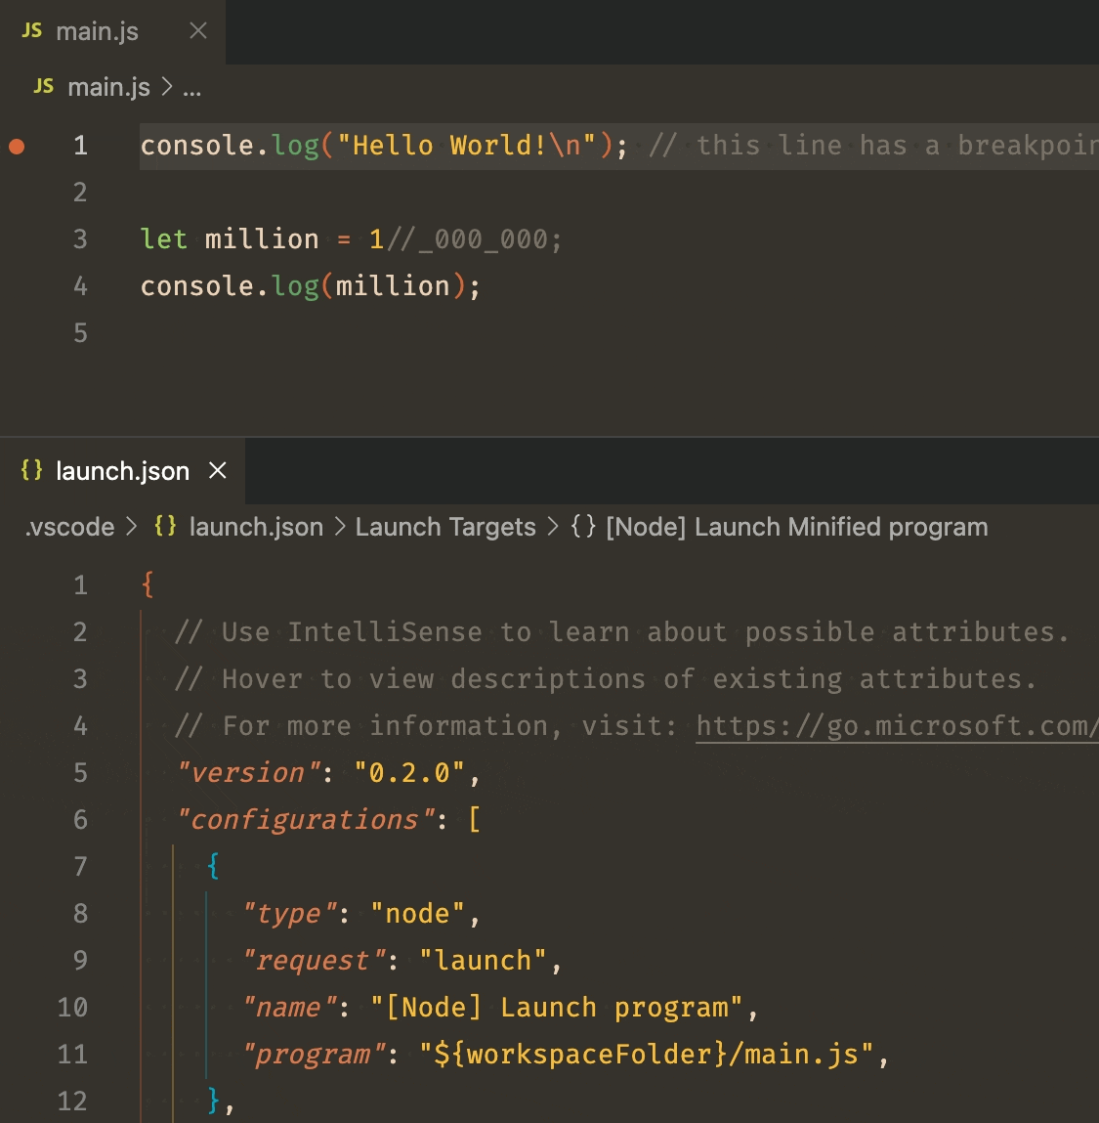
Task: Expand the '...' breadcrumb in main.js
Action: 191,87
